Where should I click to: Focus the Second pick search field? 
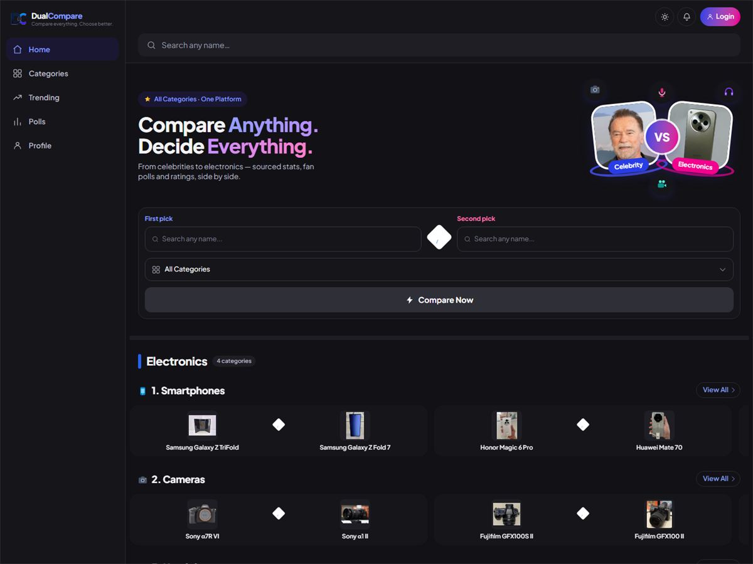click(595, 239)
